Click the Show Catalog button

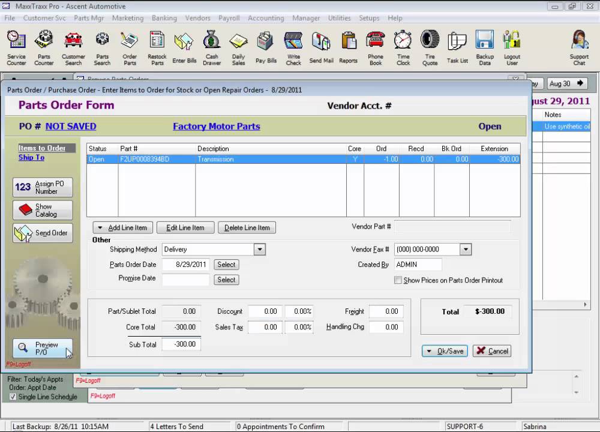pos(43,210)
